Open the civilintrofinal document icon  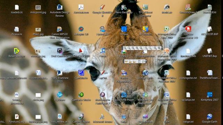click(38, 73)
